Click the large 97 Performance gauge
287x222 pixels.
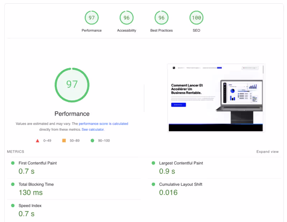click(72, 85)
